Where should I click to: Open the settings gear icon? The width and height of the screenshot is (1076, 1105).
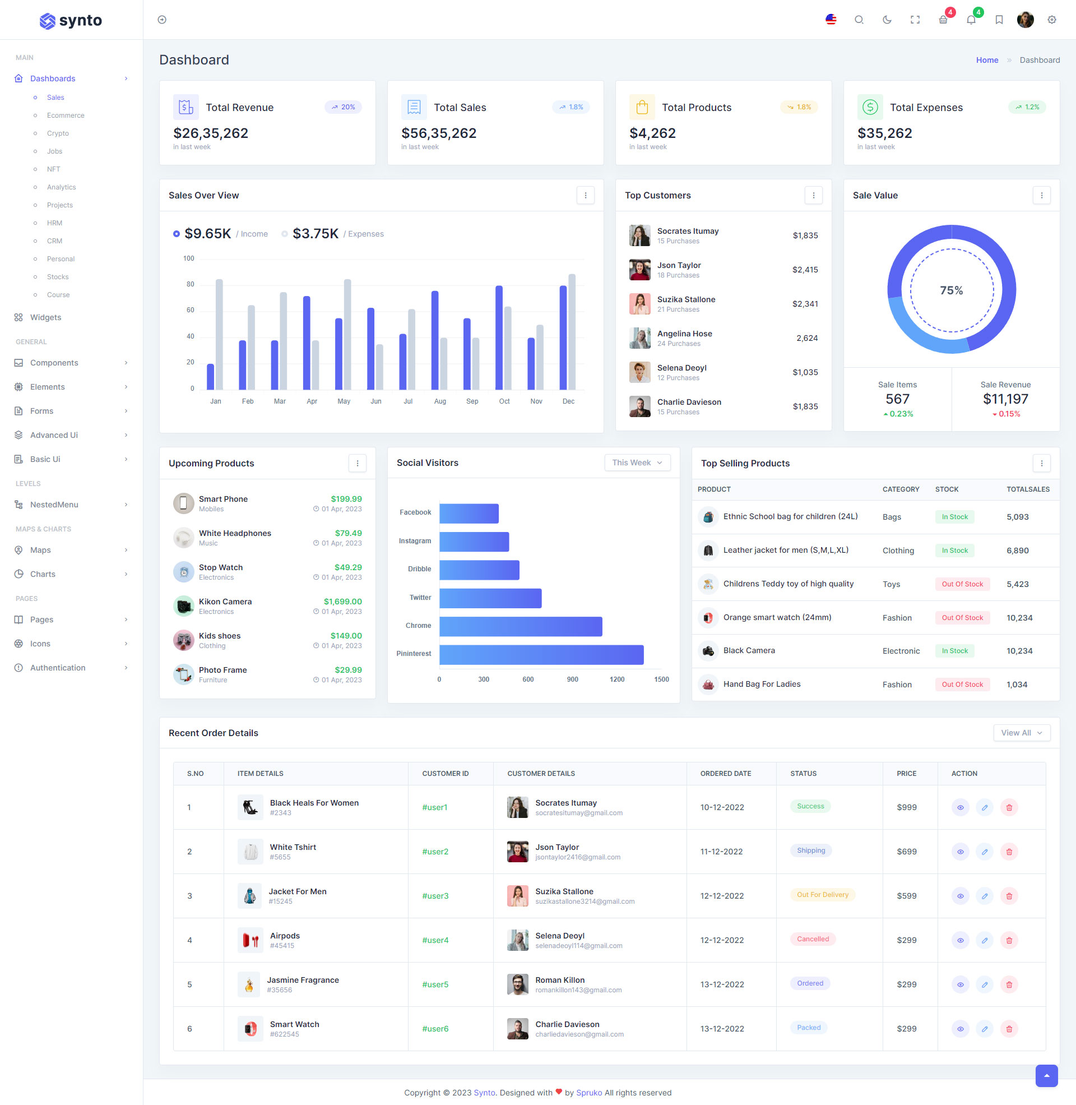(1051, 20)
